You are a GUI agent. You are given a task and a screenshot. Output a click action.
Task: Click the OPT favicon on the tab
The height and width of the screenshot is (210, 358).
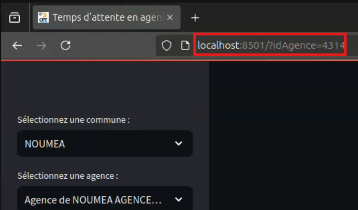click(43, 18)
